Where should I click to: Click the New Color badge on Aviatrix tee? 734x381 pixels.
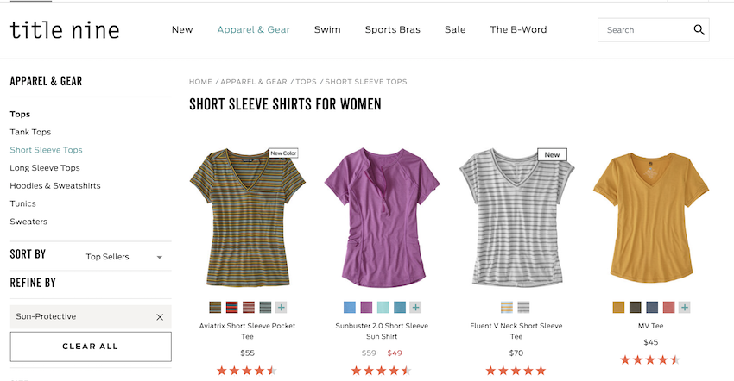283,153
